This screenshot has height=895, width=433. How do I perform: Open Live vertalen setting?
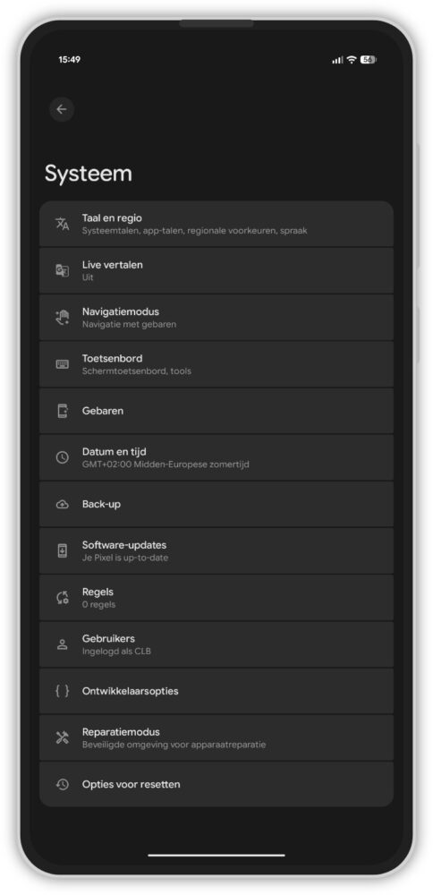pos(216,270)
